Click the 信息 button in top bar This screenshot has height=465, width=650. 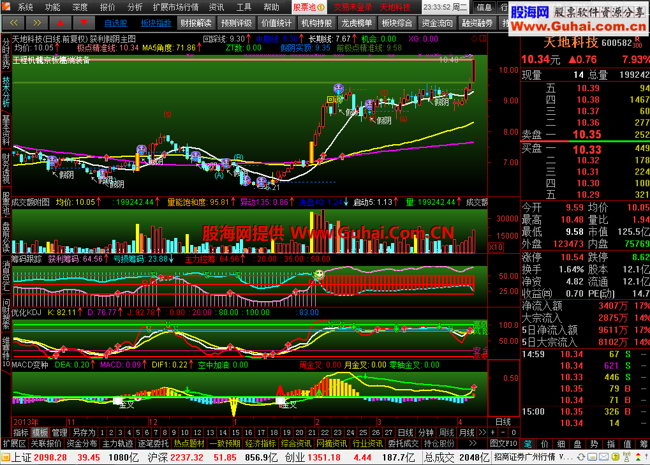tap(484, 7)
